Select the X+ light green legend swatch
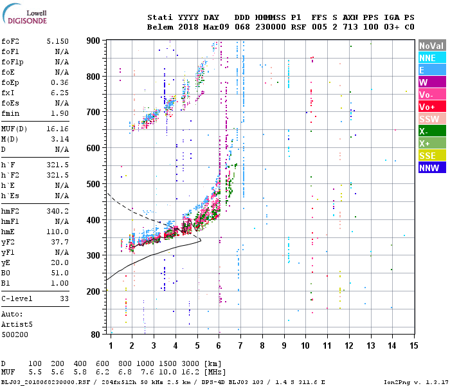 click(432, 143)
